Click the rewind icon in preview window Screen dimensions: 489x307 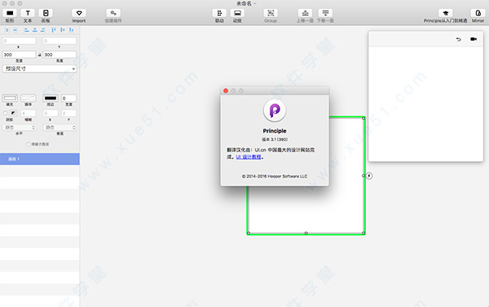458,39
